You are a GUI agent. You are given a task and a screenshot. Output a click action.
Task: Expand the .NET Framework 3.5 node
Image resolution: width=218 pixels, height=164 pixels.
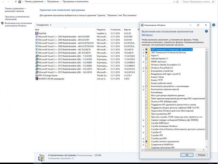pos(143,49)
